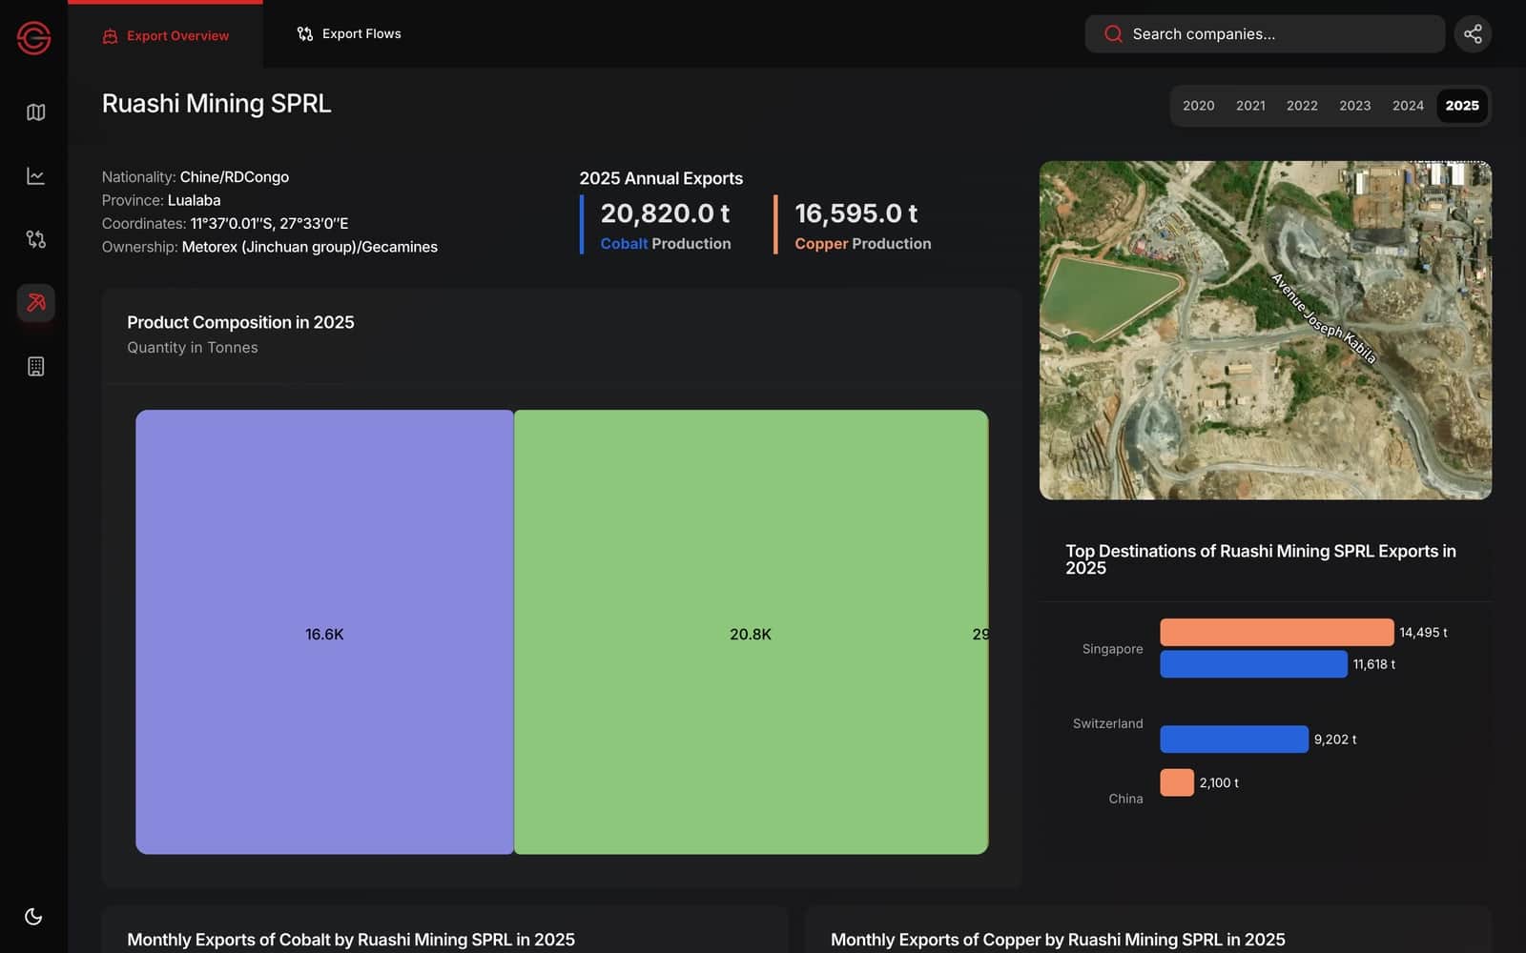The height and width of the screenshot is (953, 1526).
Task: Click Monthly Exports of Cobalt title
Action: pyautogui.click(x=351, y=940)
